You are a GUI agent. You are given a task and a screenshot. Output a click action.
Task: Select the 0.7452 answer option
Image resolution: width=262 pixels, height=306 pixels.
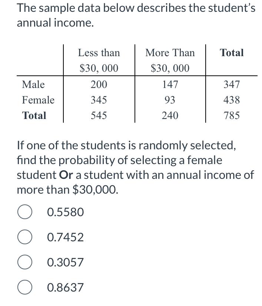pyautogui.click(x=65, y=237)
